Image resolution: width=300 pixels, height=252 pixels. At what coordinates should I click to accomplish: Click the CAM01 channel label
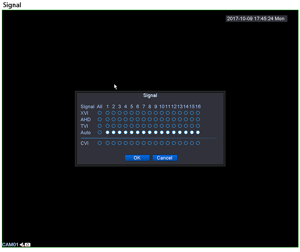pos(10,245)
